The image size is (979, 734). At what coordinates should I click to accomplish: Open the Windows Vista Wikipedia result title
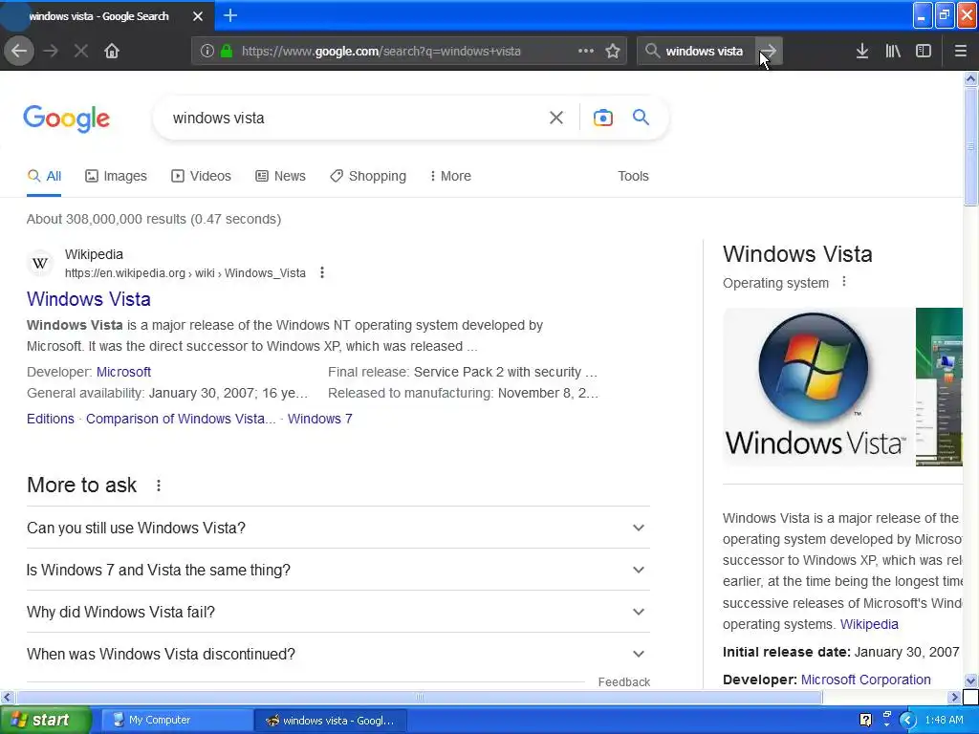(89, 299)
